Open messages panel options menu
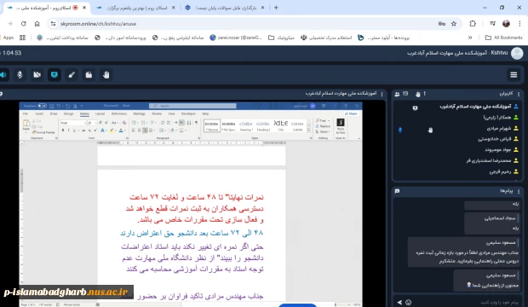The height and width of the screenshot is (307, 528). point(519,191)
